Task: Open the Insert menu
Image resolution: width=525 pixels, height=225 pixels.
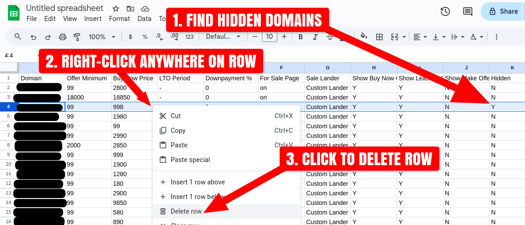Action: pyautogui.click(x=93, y=19)
